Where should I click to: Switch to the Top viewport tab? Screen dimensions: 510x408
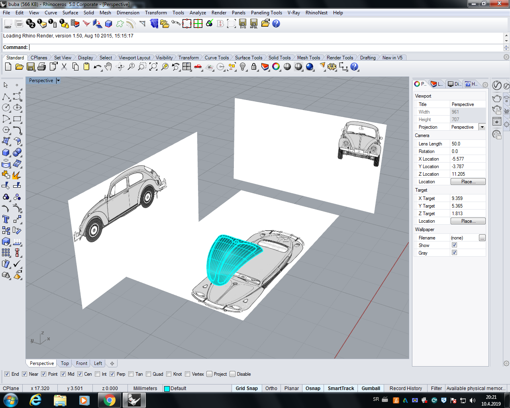(65, 363)
